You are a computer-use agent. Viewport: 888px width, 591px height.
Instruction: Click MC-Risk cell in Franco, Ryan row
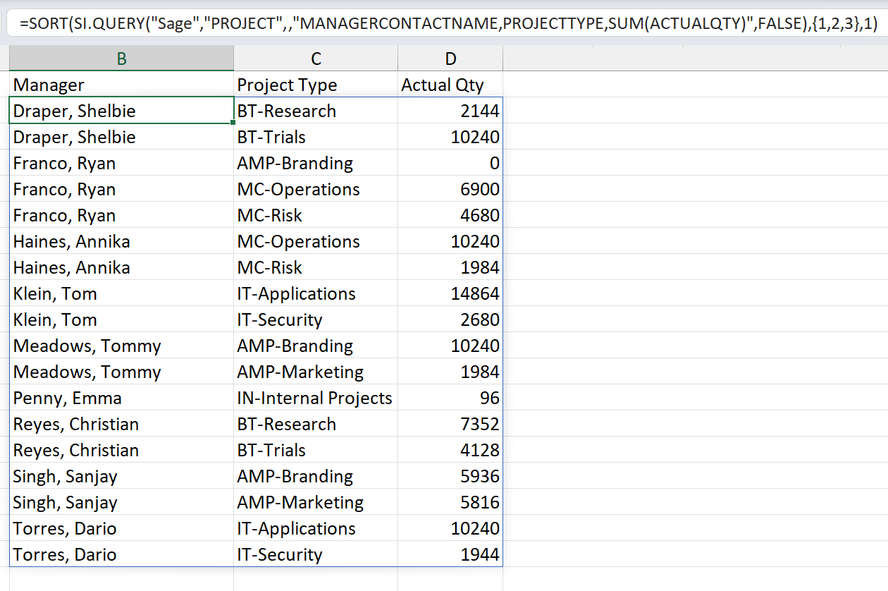[316, 215]
